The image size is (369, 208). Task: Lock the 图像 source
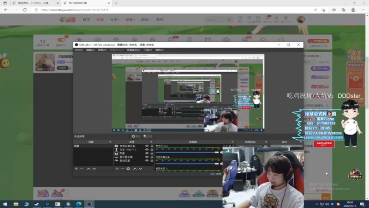tap(152, 153)
